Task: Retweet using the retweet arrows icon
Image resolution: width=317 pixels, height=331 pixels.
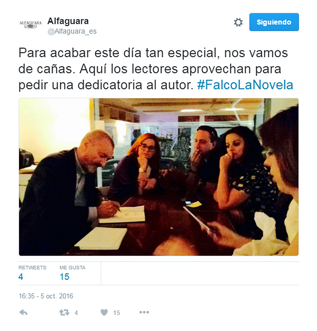Action: pyautogui.click(x=64, y=312)
